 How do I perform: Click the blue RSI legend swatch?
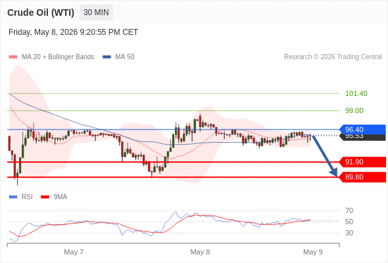pyautogui.click(x=13, y=197)
